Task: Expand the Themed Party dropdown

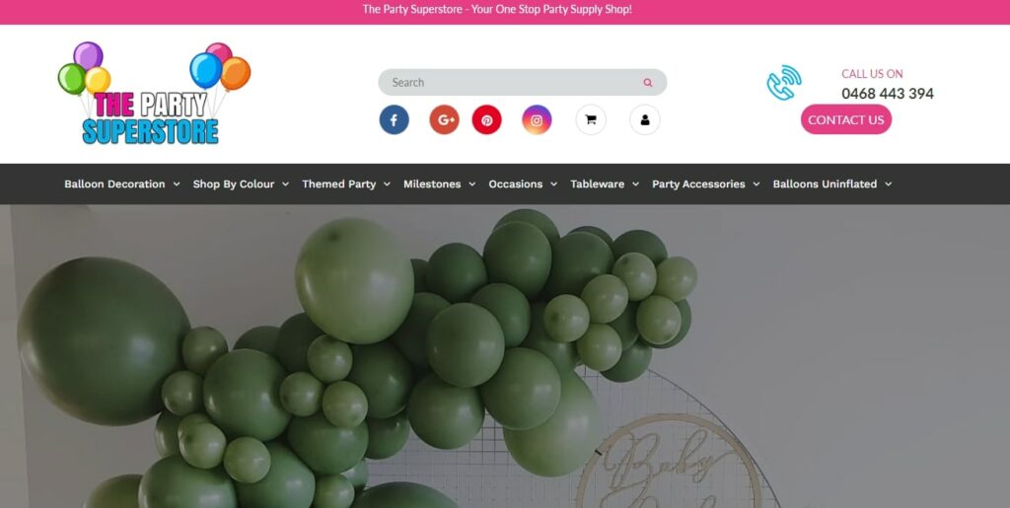Action: tap(346, 184)
